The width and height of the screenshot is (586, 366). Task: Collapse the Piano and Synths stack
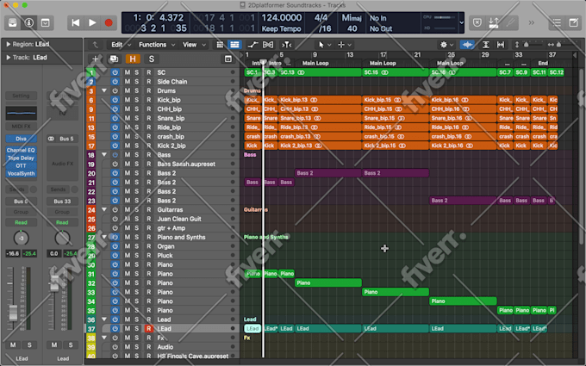pos(104,237)
